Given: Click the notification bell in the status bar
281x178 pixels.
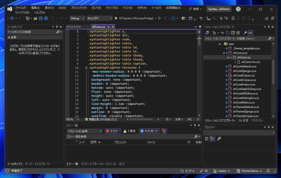Looking at the screenshot, I should (268, 171).
